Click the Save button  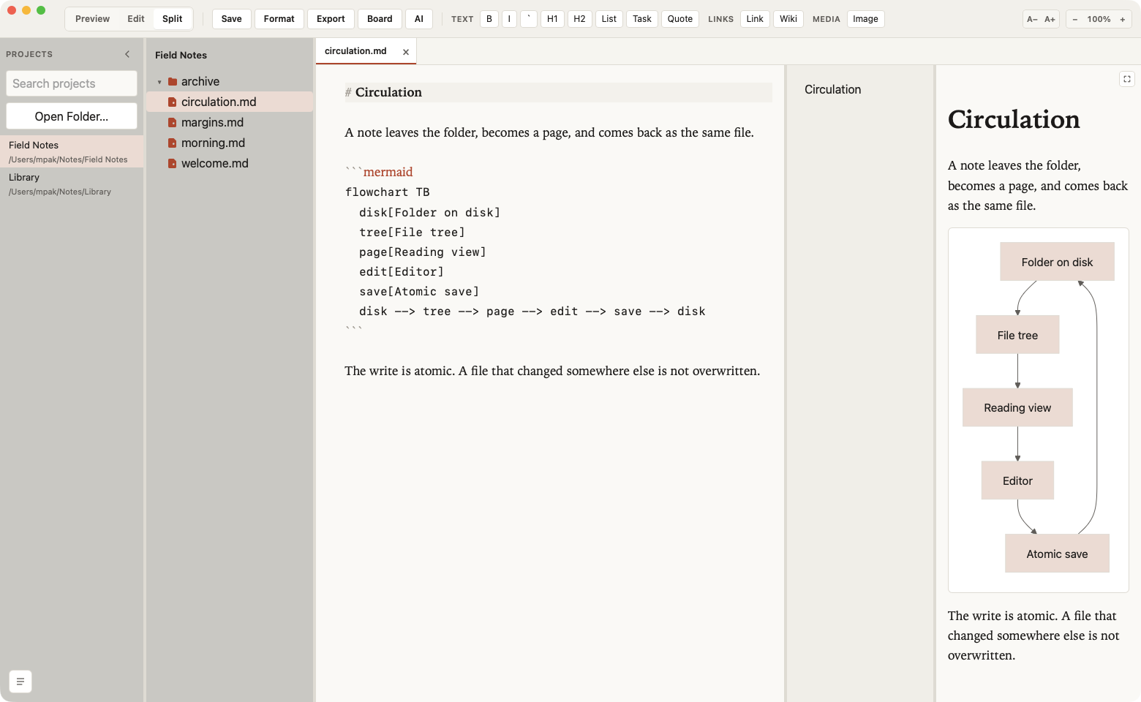[232, 19]
